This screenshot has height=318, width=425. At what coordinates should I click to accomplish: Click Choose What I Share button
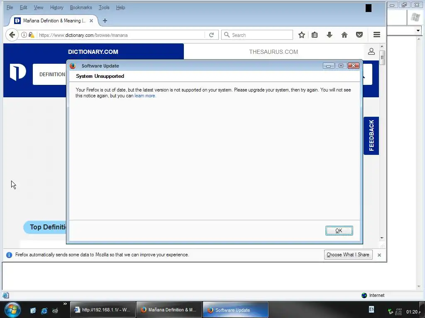(x=348, y=255)
